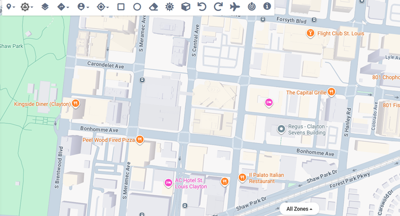Viewport: 400px width, 216px height.
Task: Click the Kingside Diner (Clayton) label
Action: point(42,104)
